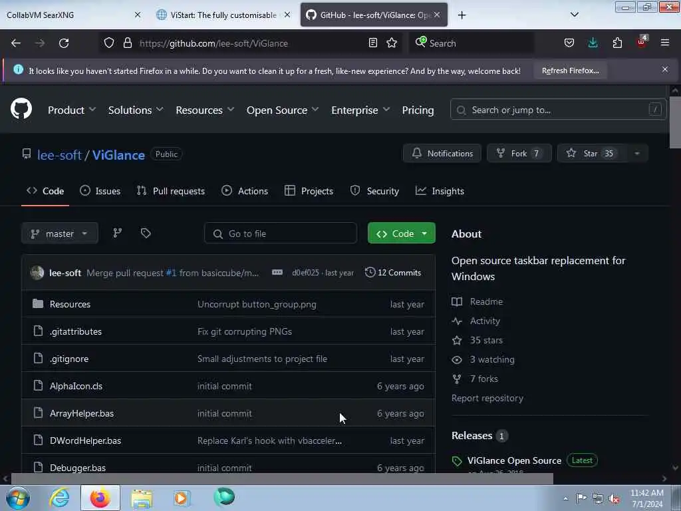Open File Explorer from taskbar
681x511 pixels.
click(142, 498)
